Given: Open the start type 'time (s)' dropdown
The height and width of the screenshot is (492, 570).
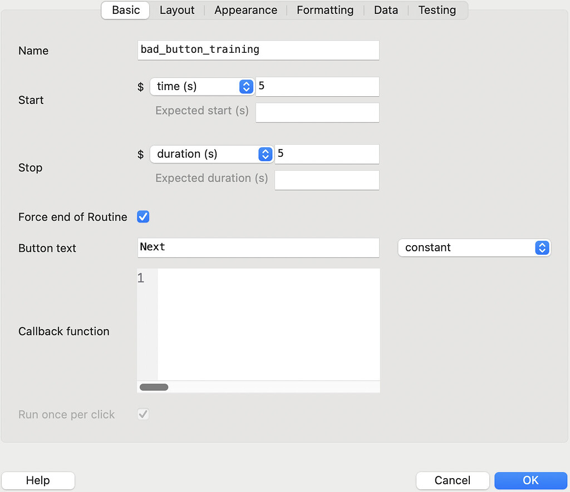Looking at the screenshot, I should (202, 86).
